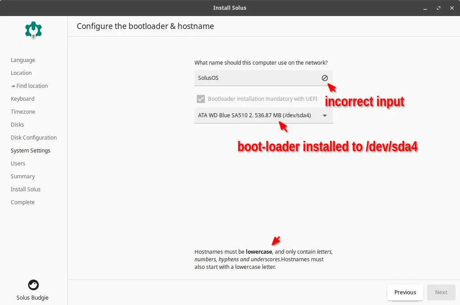Click the Solus gear logo icon
The height and width of the screenshot is (305, 460).
(x=33, y=30)
